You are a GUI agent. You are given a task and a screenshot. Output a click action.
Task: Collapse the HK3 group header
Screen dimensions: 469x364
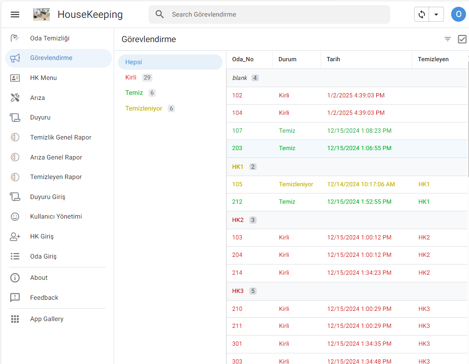click(x=347, y=291)
